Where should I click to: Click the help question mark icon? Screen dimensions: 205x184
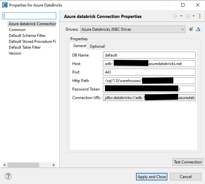pyautogui.click(x=8, y=176)
